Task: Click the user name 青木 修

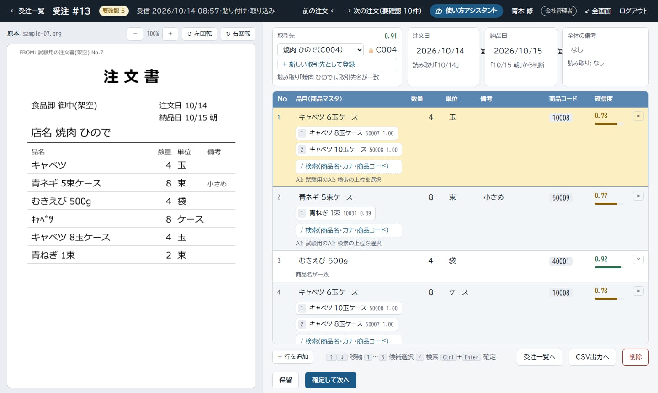Action: (x=522, y=11)
